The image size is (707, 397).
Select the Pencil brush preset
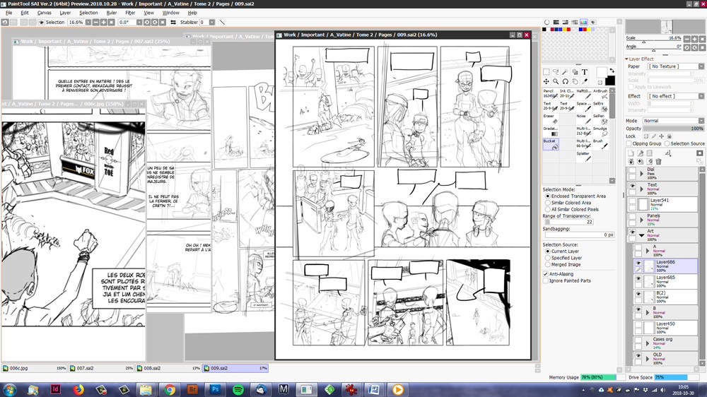click(x=551, y=94)
